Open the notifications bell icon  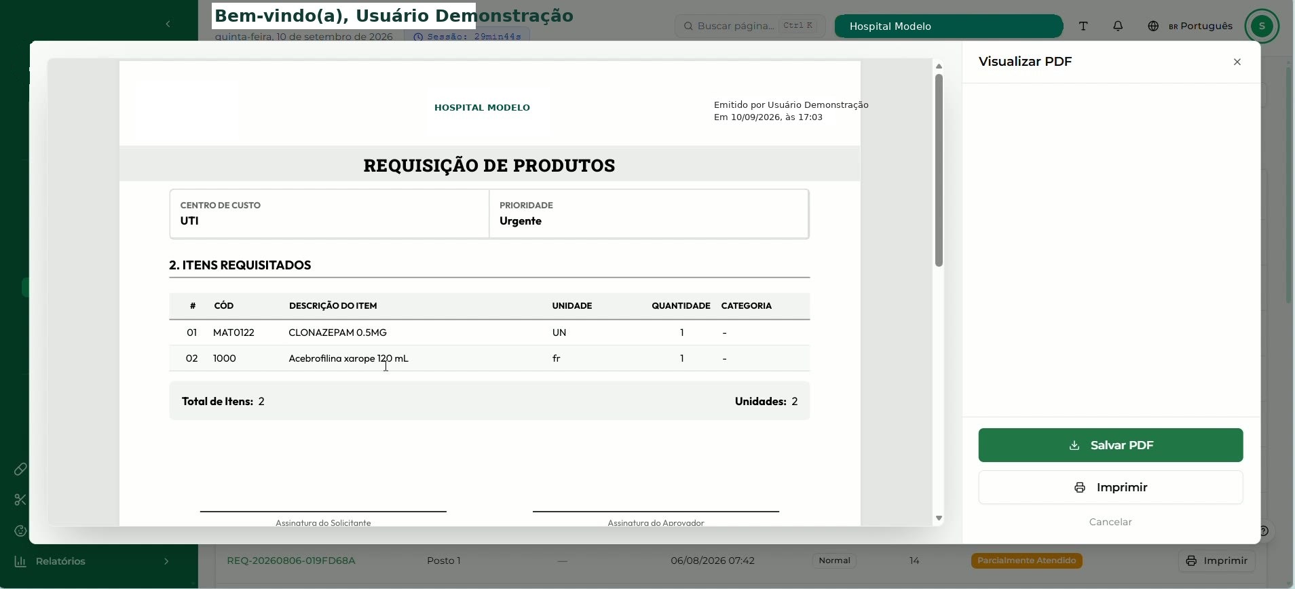coord(1118,26)
